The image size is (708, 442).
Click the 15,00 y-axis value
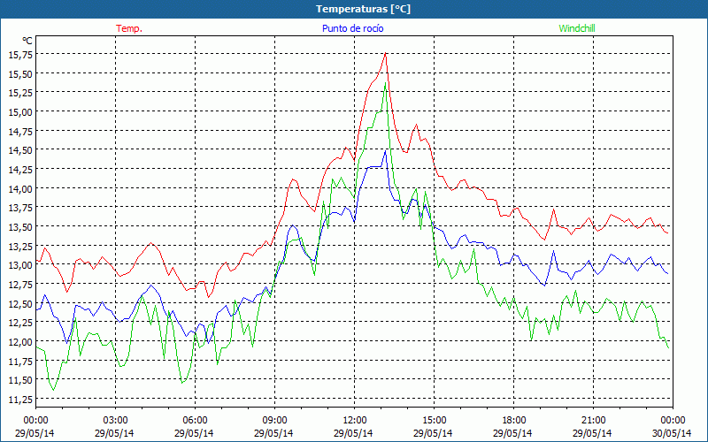tap(20, 111)
